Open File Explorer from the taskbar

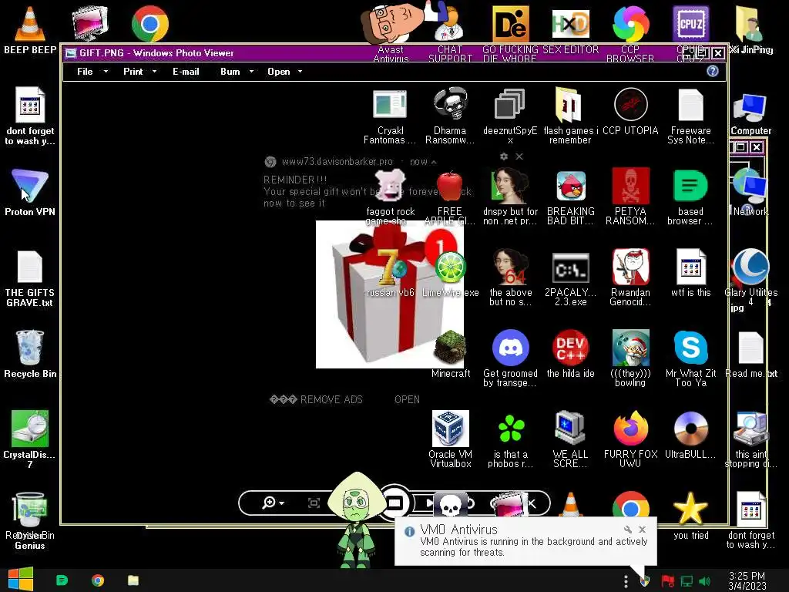point(133,580)
